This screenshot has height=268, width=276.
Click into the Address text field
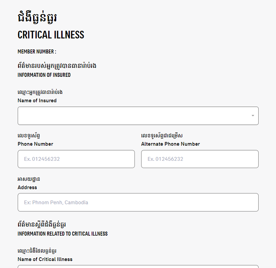[138, 202]
